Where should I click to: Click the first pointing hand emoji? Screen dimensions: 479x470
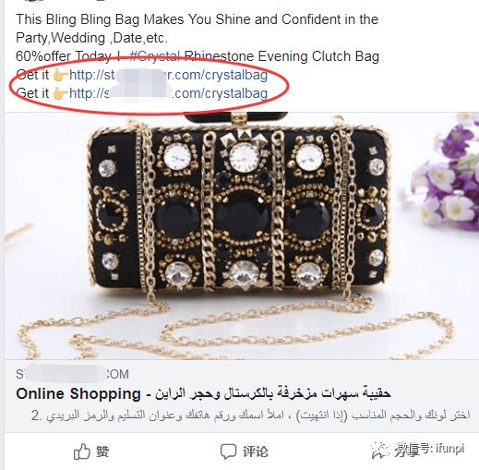(x=60, y=75)
